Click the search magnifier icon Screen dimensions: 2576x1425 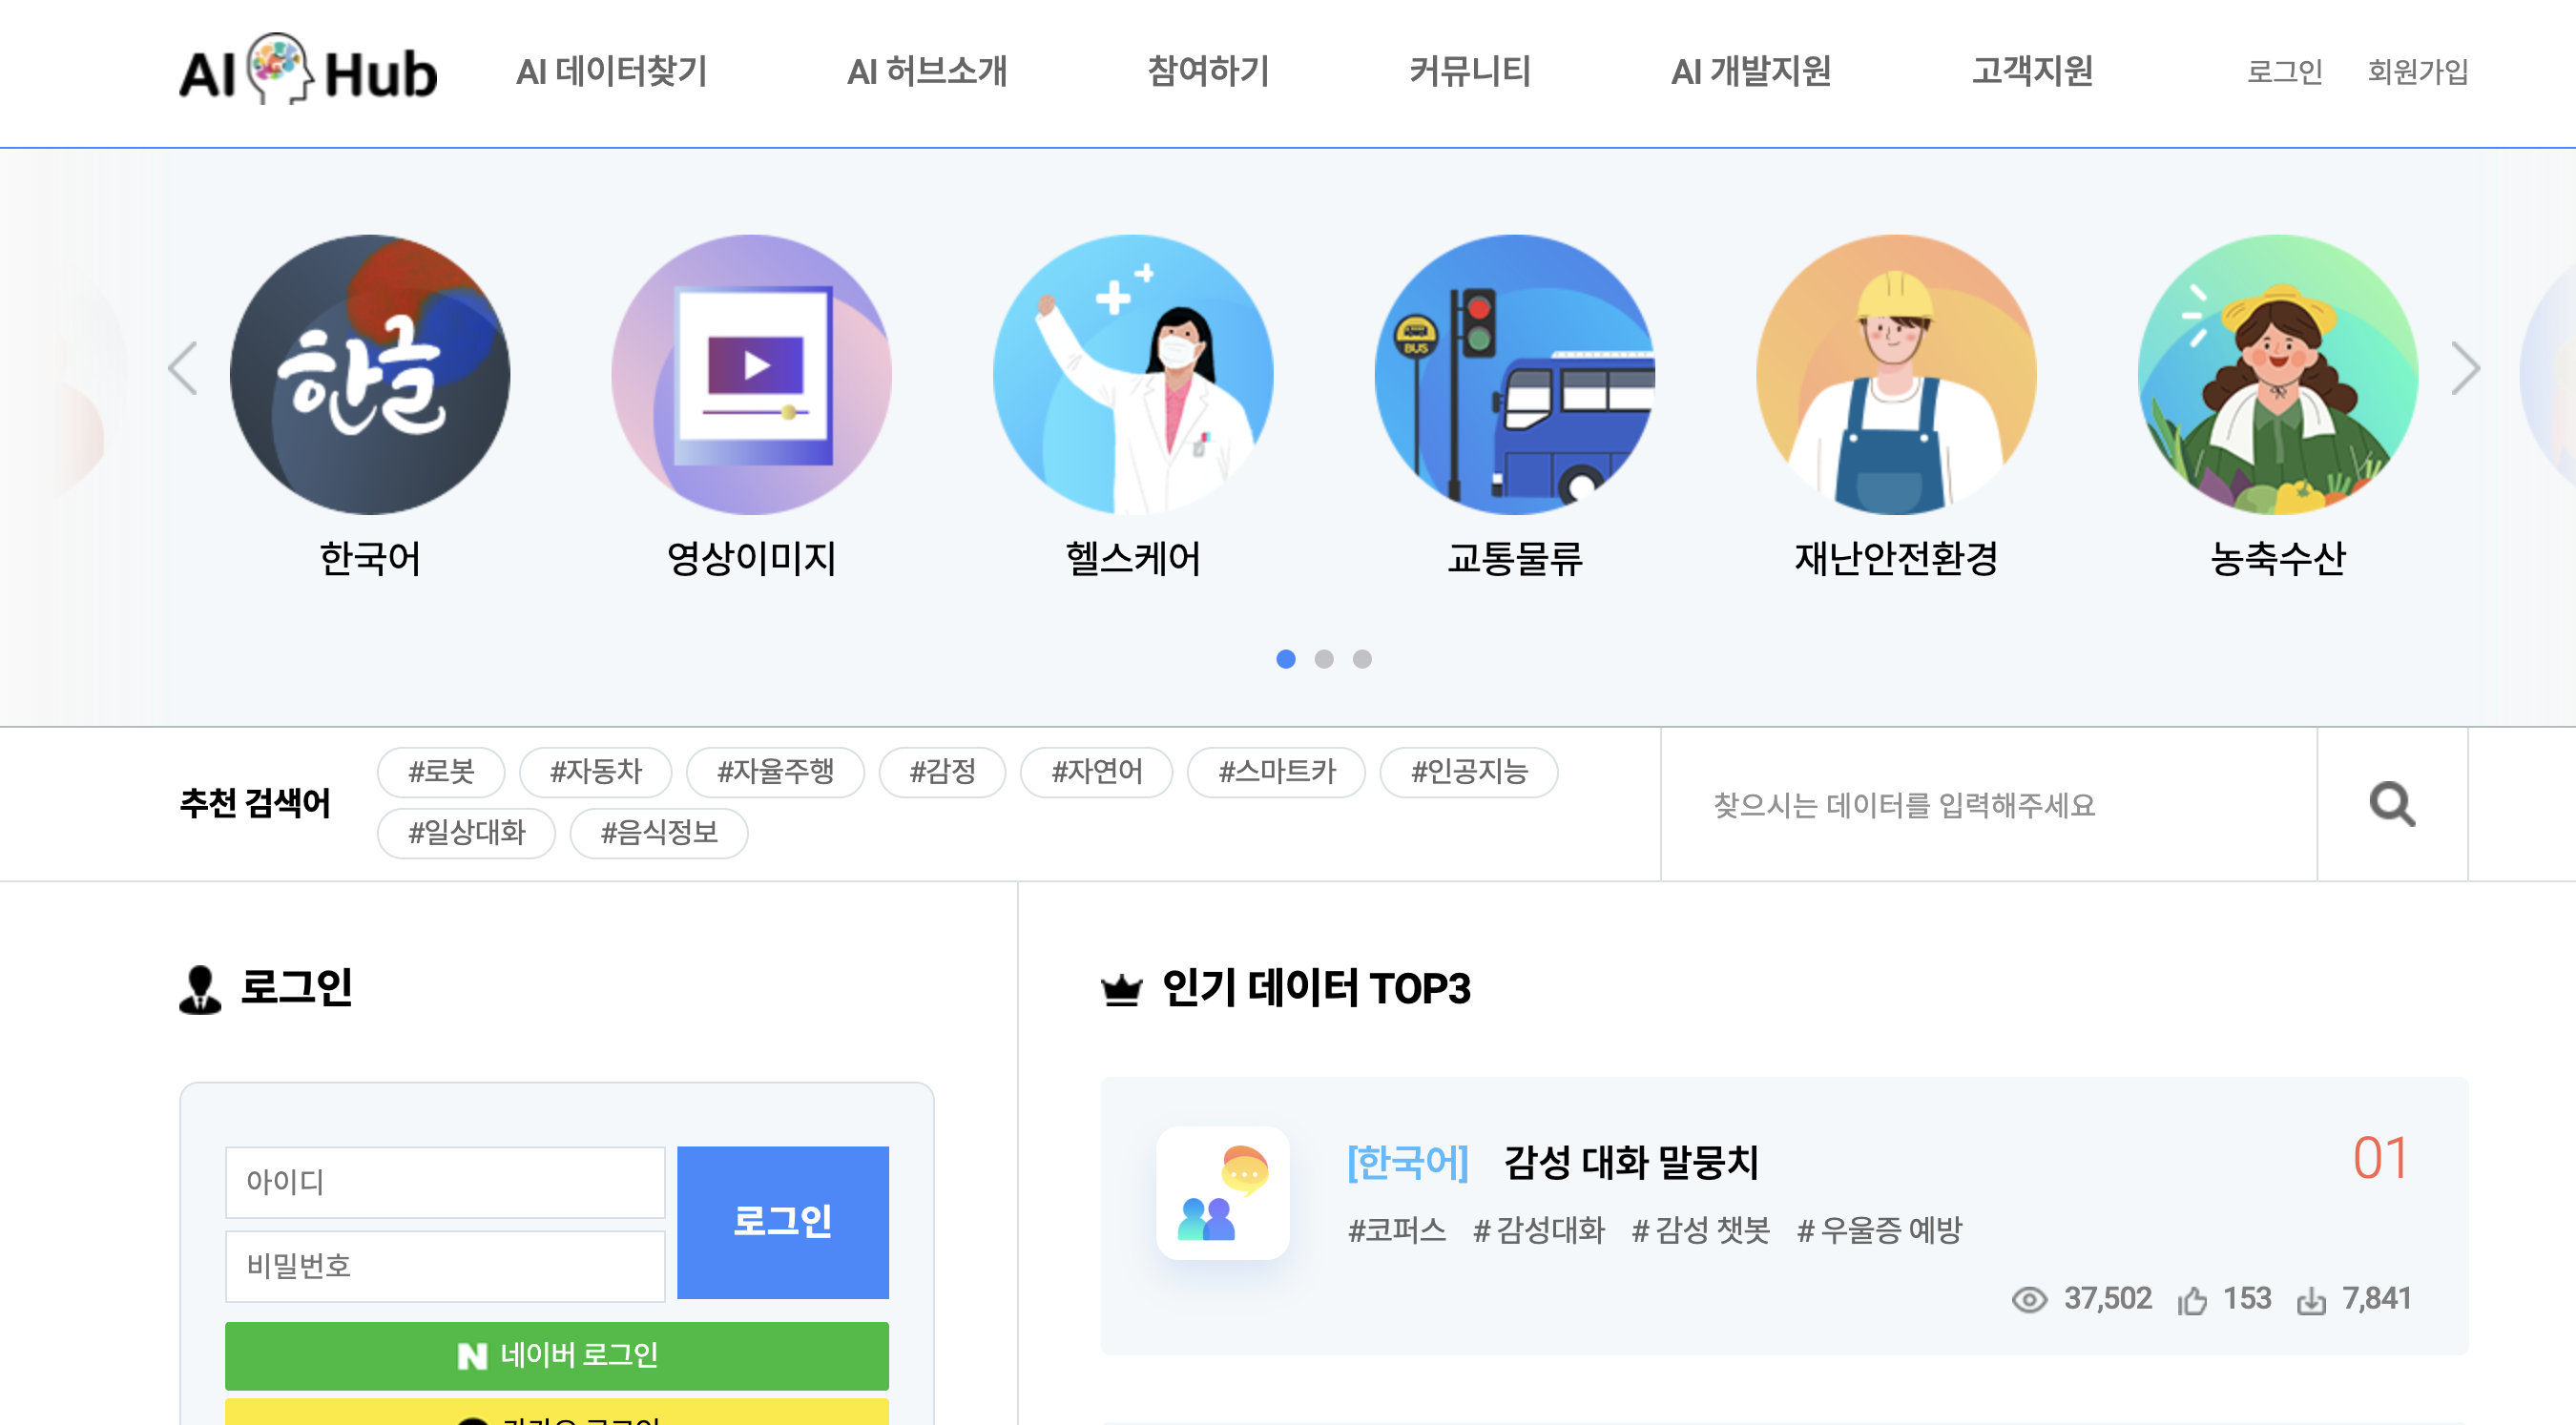[x=2392, y=804]
